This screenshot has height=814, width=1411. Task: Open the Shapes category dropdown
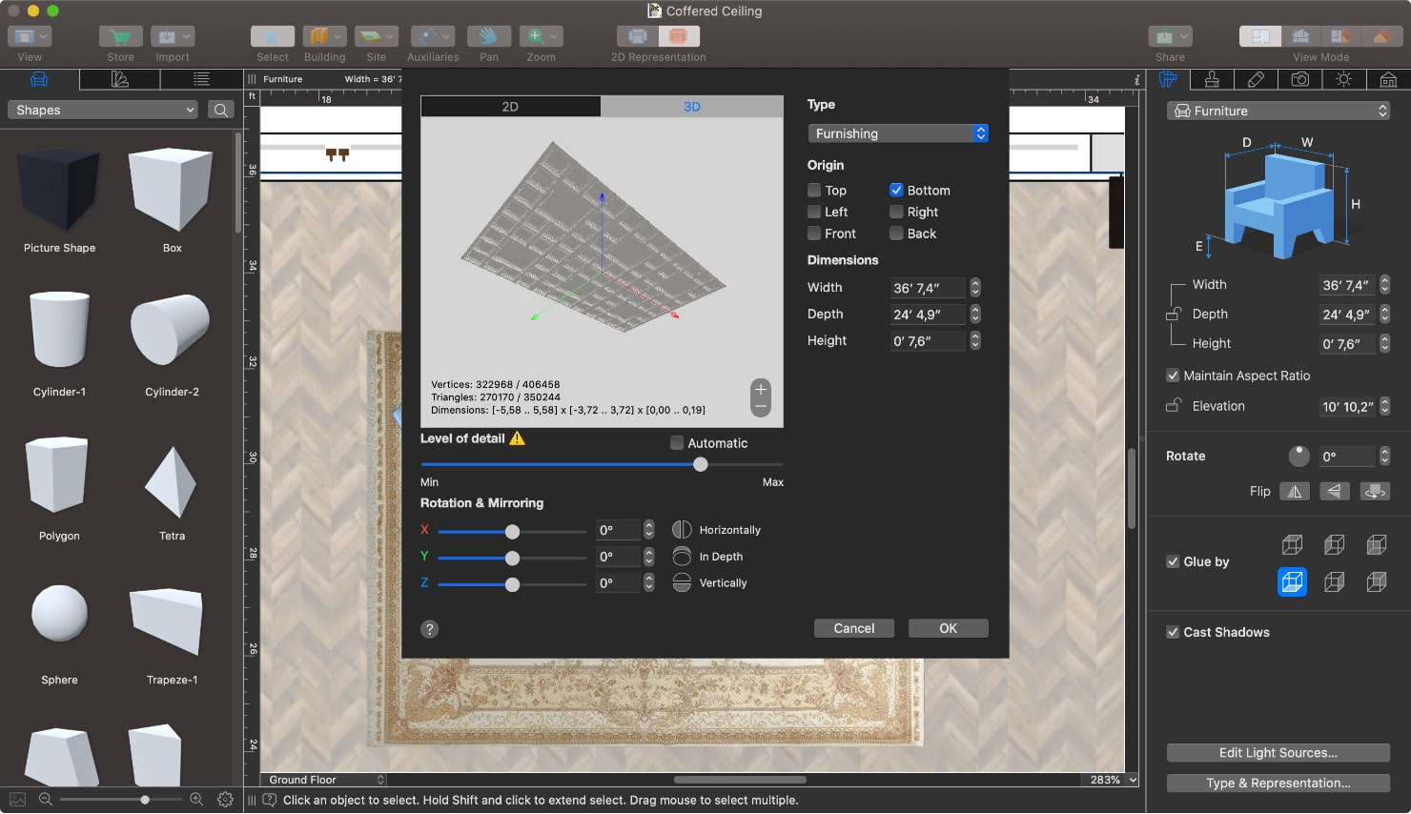102,110
